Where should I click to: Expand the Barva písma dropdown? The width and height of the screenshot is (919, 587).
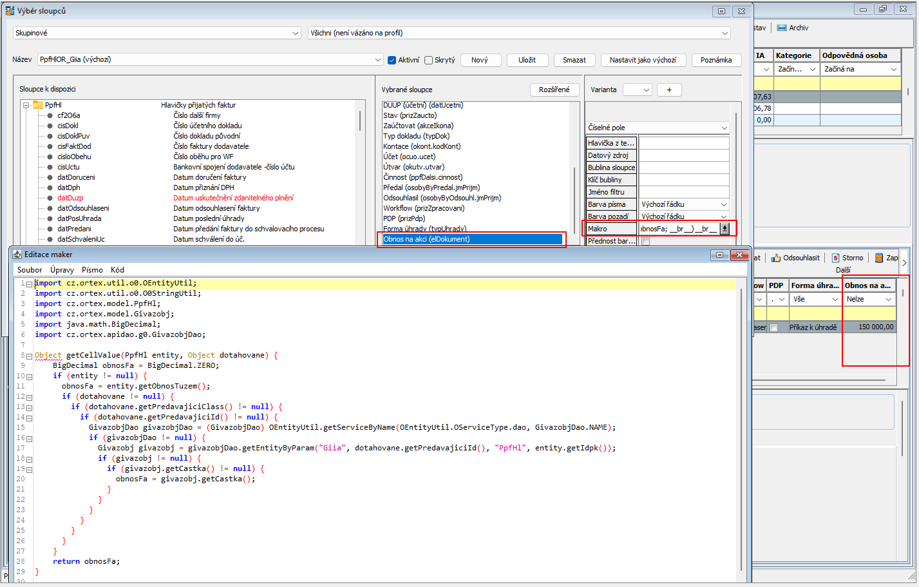point(723,205)
